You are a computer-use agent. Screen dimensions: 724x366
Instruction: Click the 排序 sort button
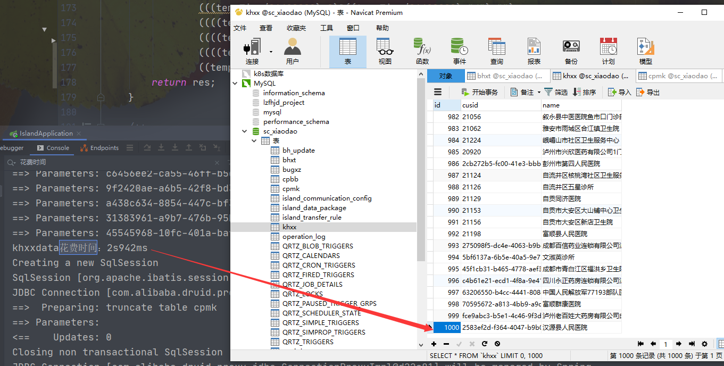click(584, 92)
